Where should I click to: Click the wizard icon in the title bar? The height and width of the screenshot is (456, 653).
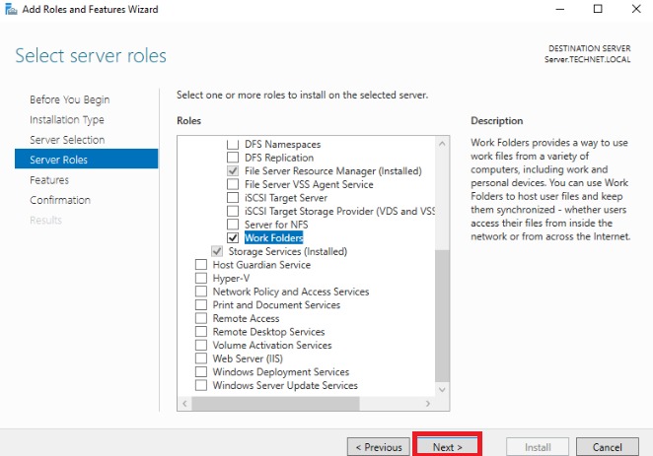(x=11, y=9)
